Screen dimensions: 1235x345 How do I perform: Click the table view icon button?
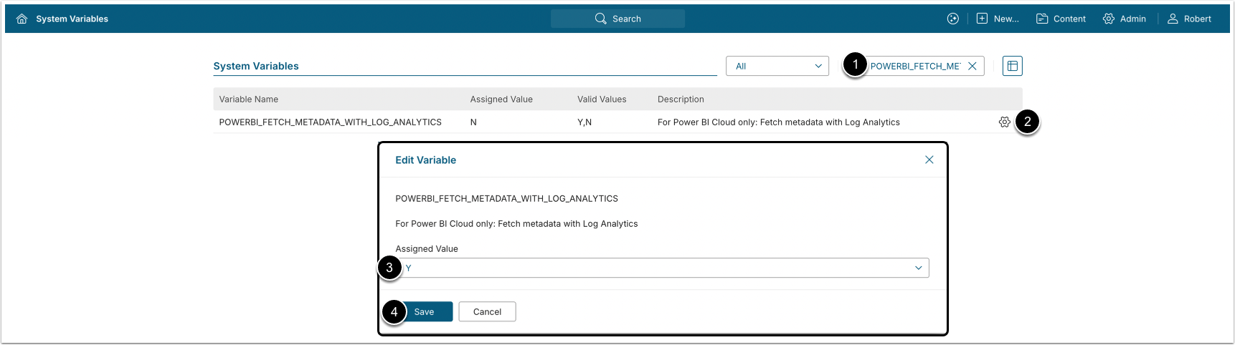coord(1012,66)
